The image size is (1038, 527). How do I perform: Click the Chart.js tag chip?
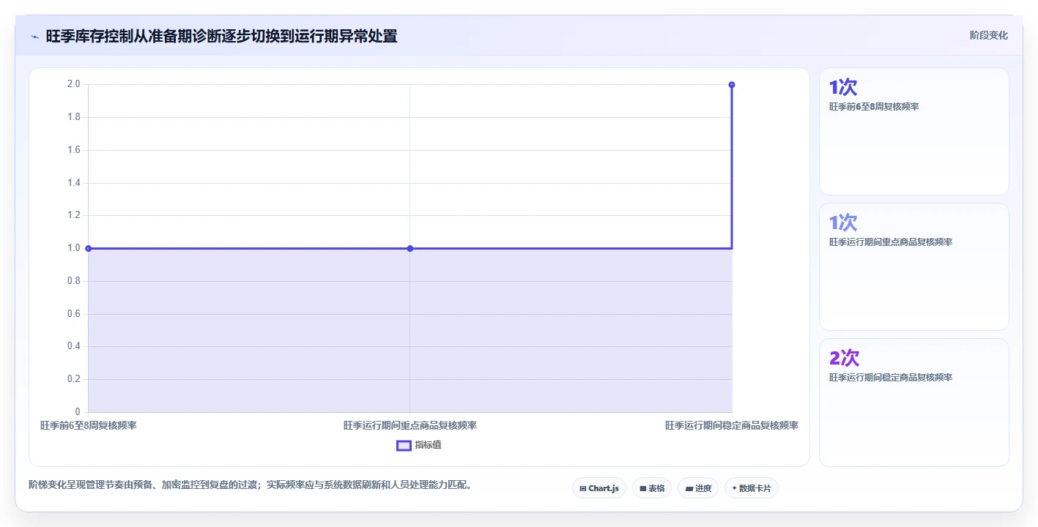pos(599,488)
